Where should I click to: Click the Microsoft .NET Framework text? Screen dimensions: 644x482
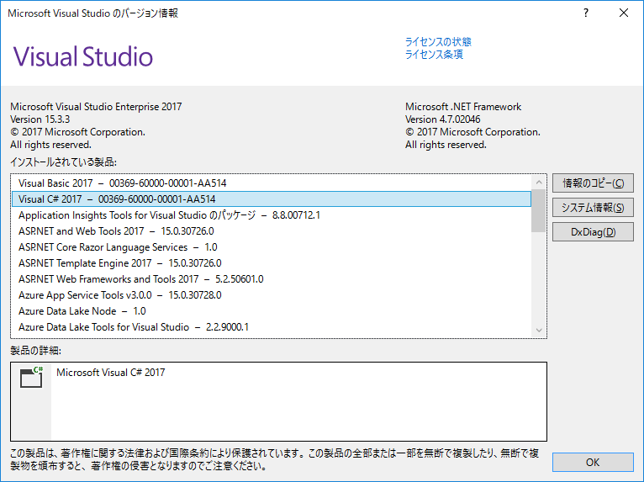click(x=463, y=107)
